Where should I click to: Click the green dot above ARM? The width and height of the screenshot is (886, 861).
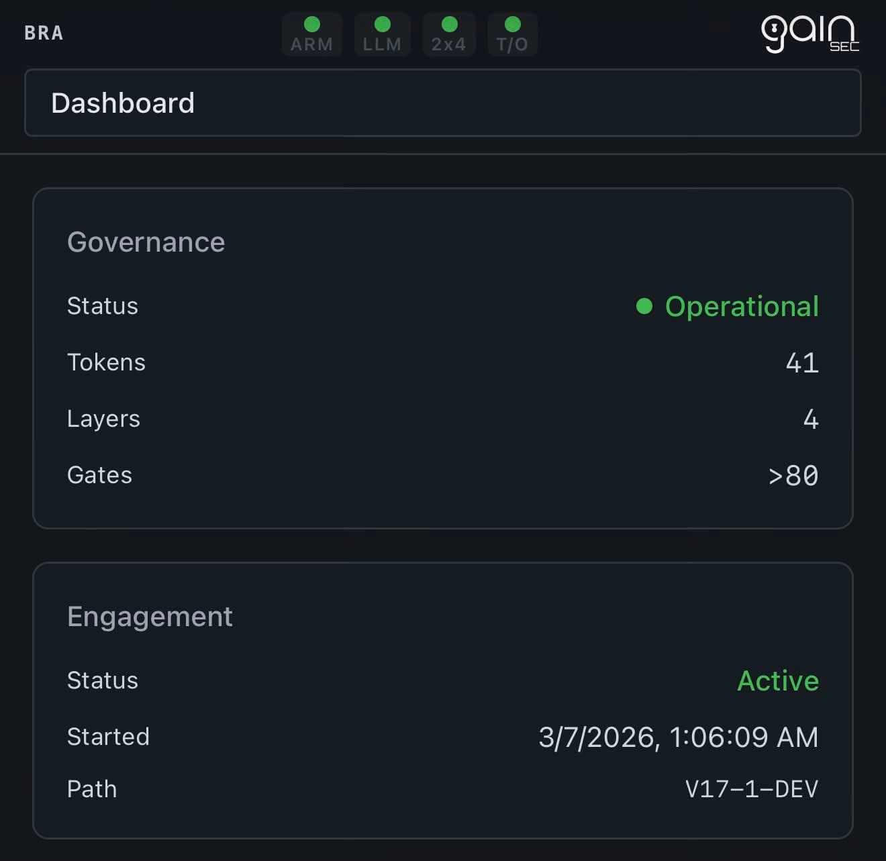pos(311,24)
